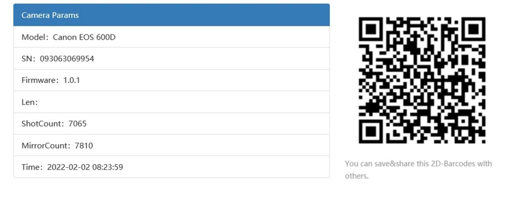Click the Camera Params panel header
Viewport: 515px width, 198px height.
coord(171,15)
